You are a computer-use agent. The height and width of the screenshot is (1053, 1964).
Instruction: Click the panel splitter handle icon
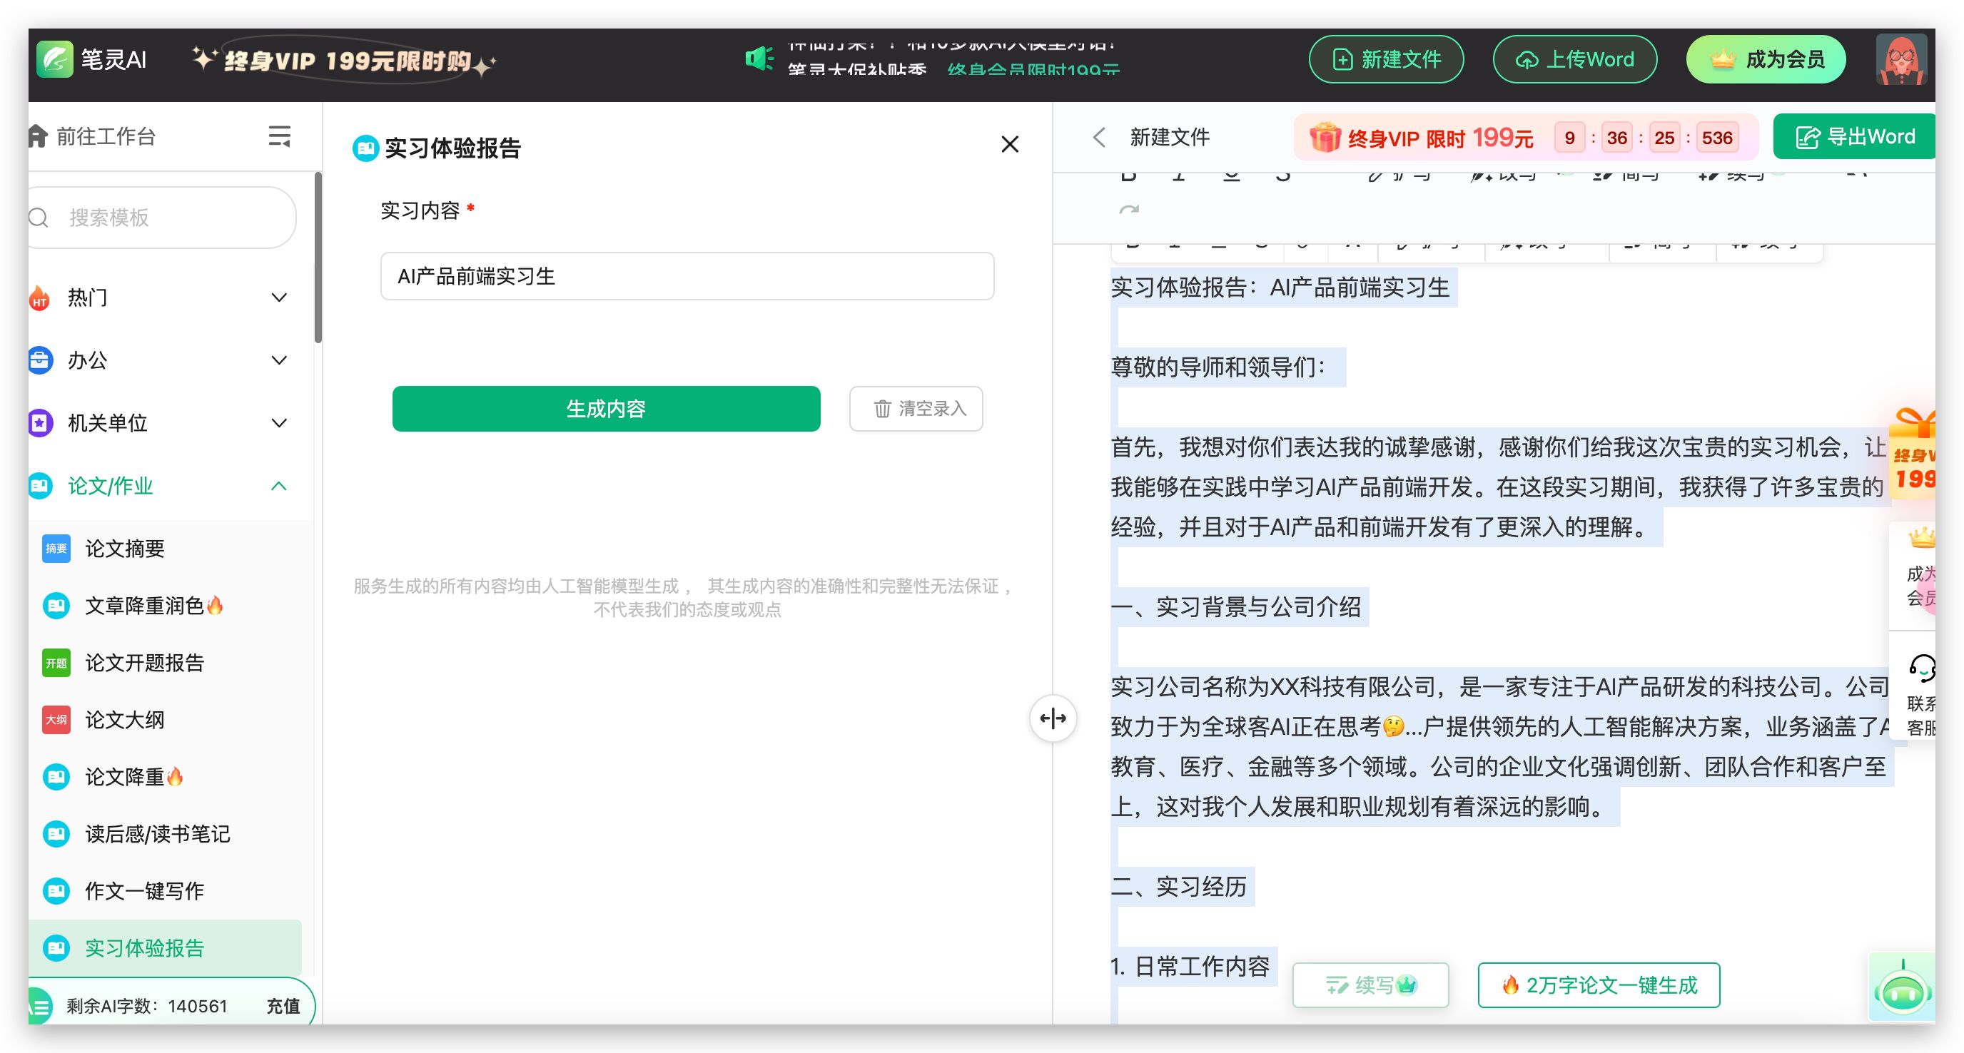tap(1053, 718)
